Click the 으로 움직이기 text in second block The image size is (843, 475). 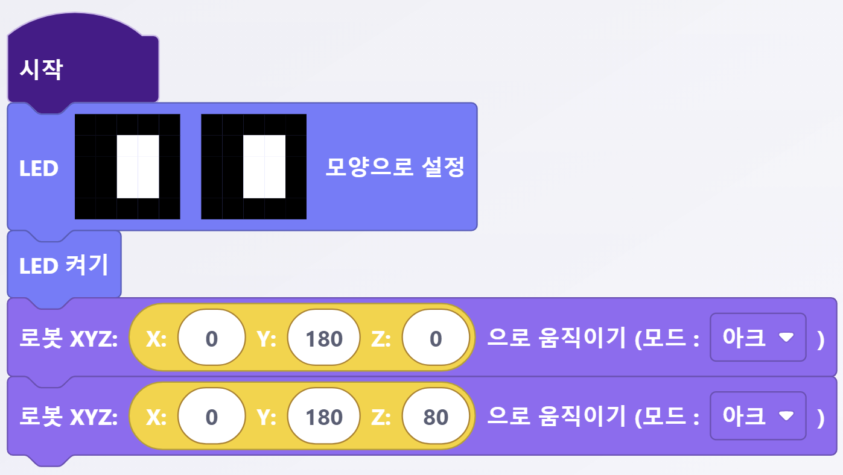[555, 416]
